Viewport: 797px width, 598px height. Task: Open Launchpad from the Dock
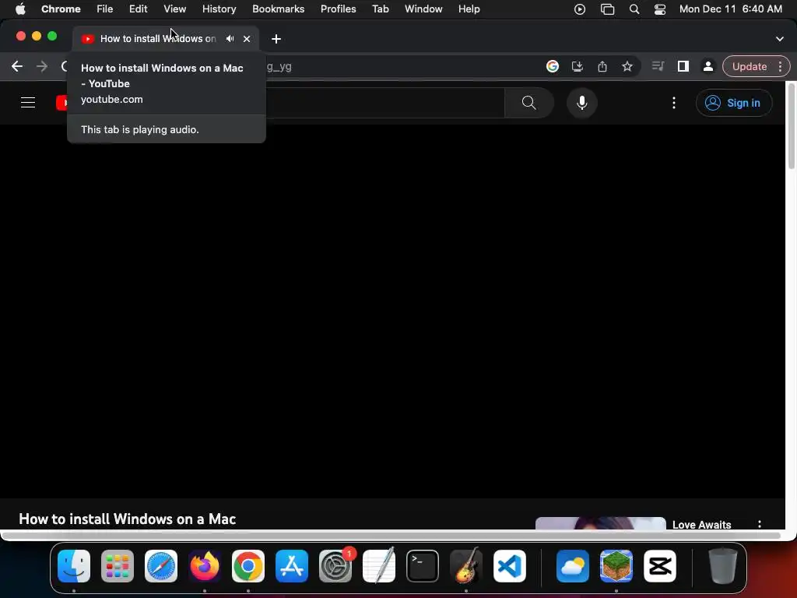click(x=118, y=566)
